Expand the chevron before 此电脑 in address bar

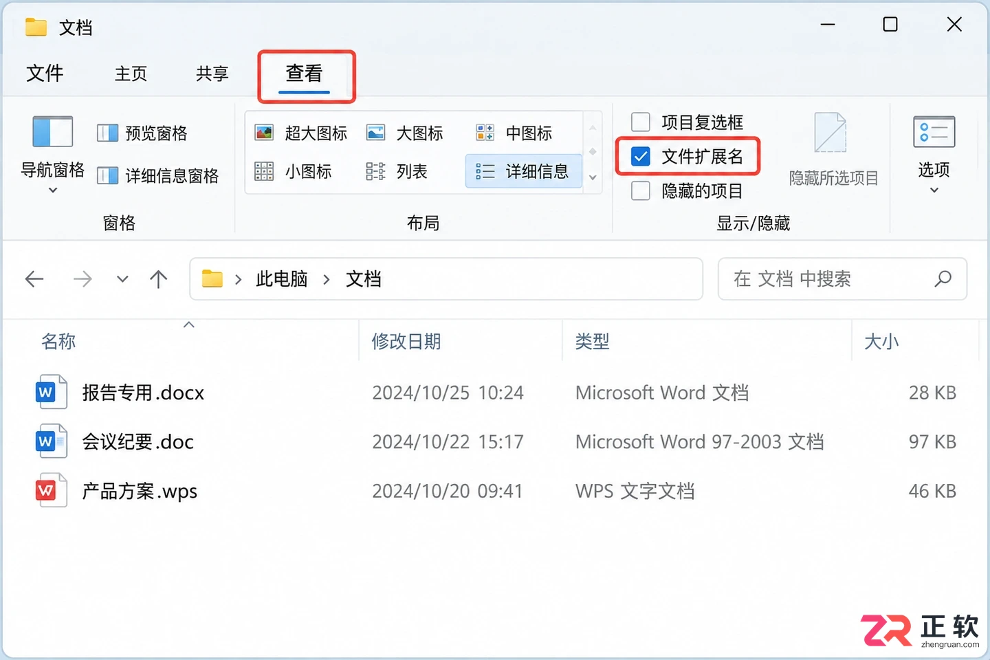[x=238, y=279]
